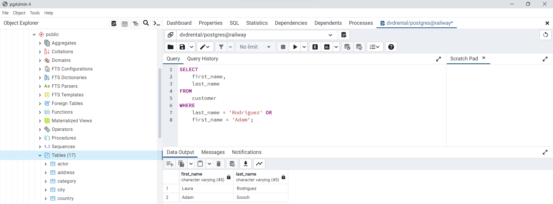Open explain analyze options dropdown
The image size is (553, 204).
point(336,47)
